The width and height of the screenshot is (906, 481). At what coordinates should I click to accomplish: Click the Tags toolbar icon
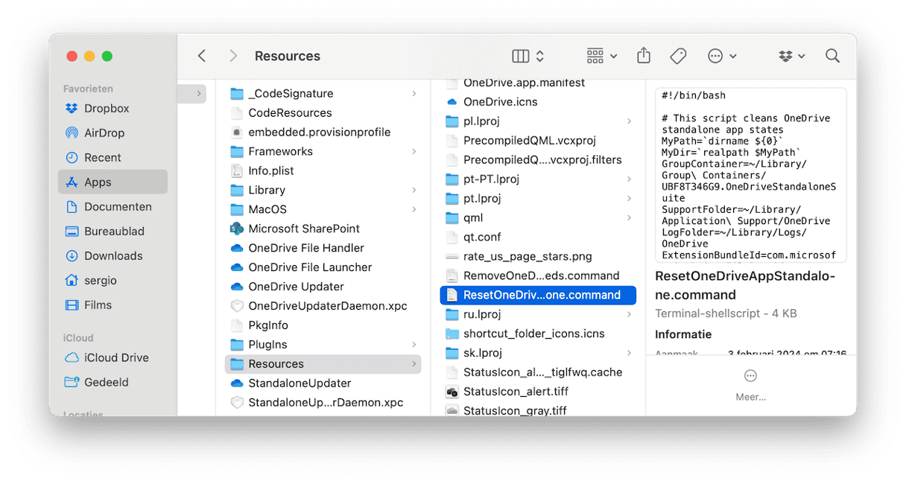coord(678,56)
